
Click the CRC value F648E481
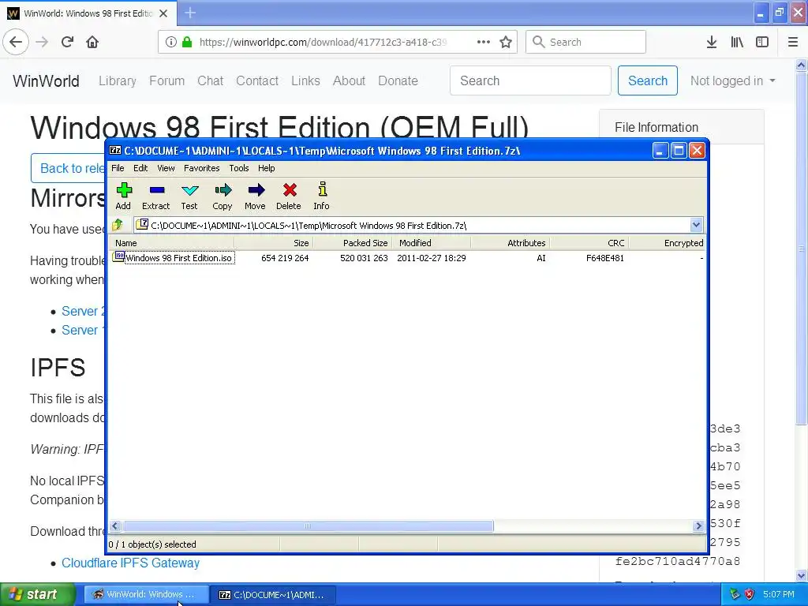tap(605, 258)
